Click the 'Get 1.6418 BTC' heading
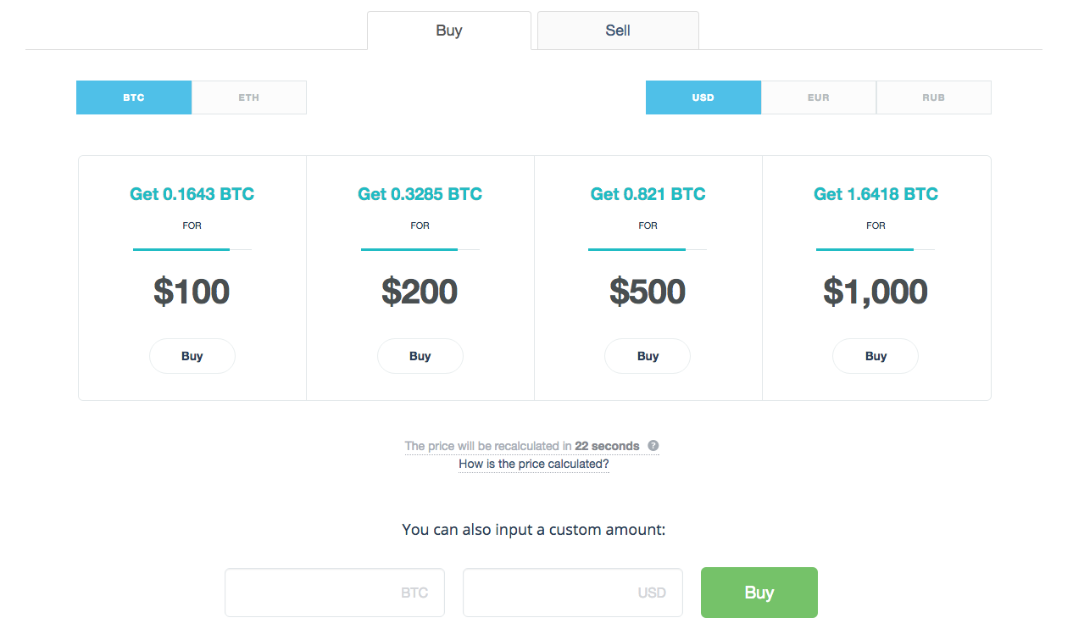 (x=876, y=194)
